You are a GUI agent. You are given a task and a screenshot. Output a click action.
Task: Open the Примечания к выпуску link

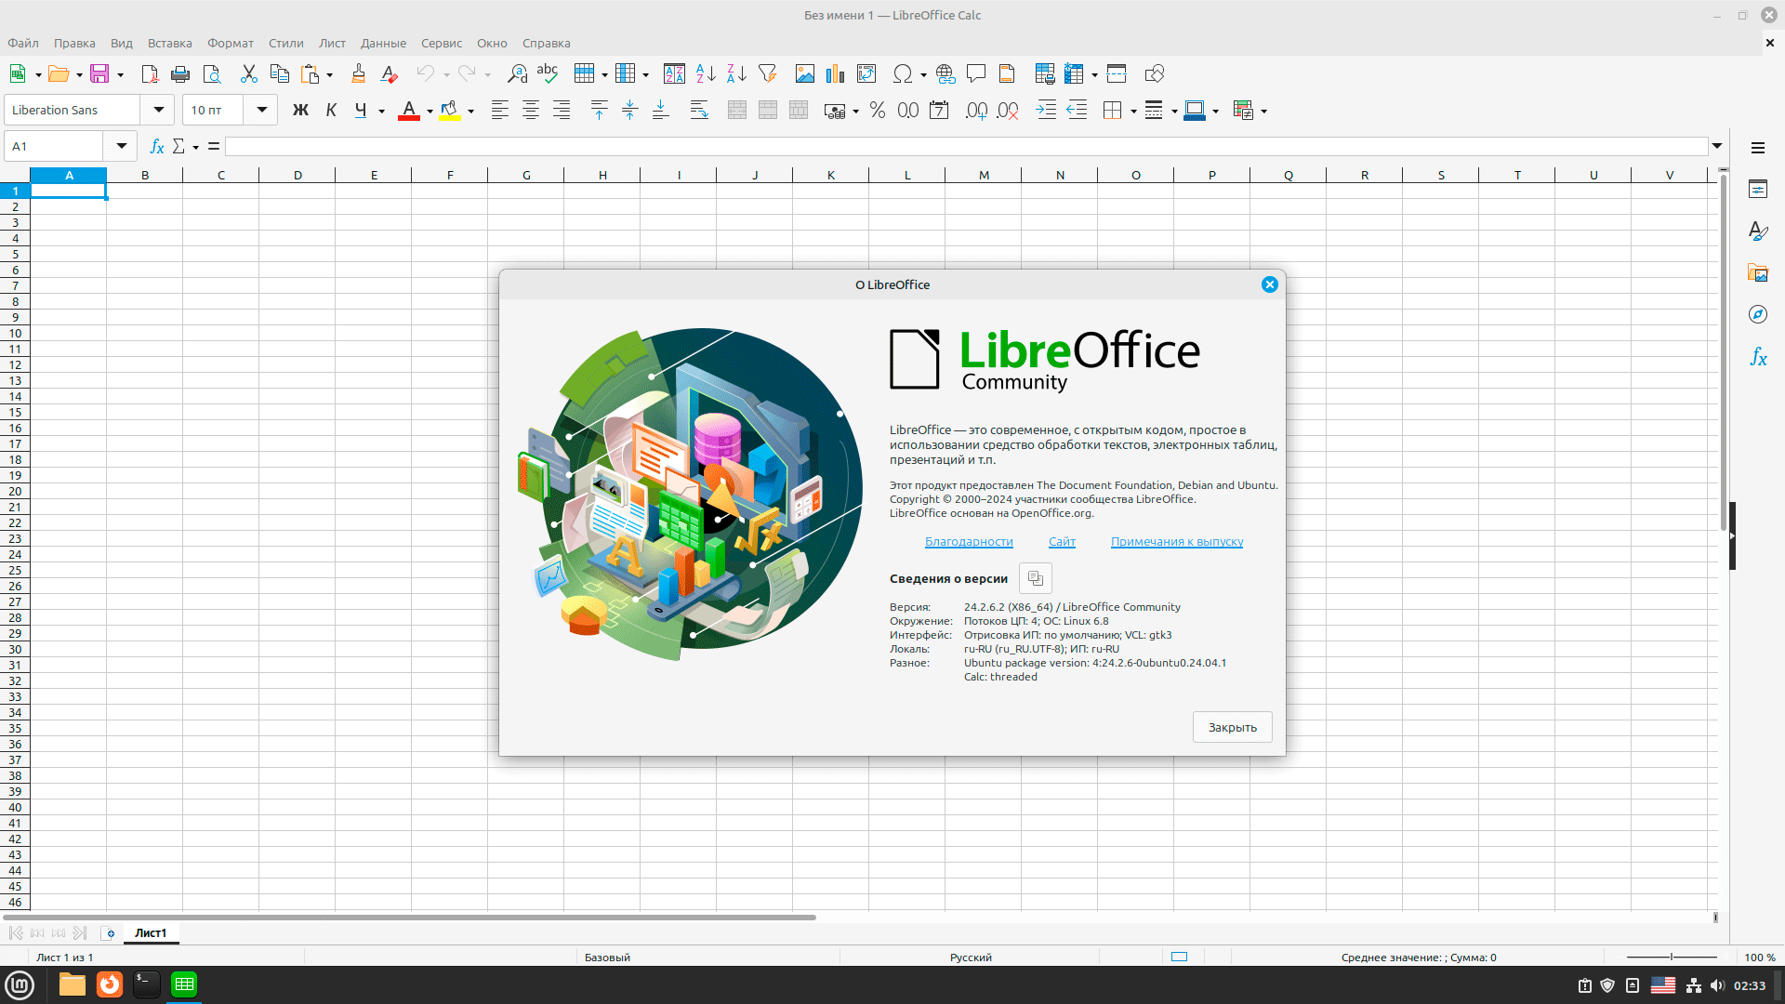tap(1176, 542)
